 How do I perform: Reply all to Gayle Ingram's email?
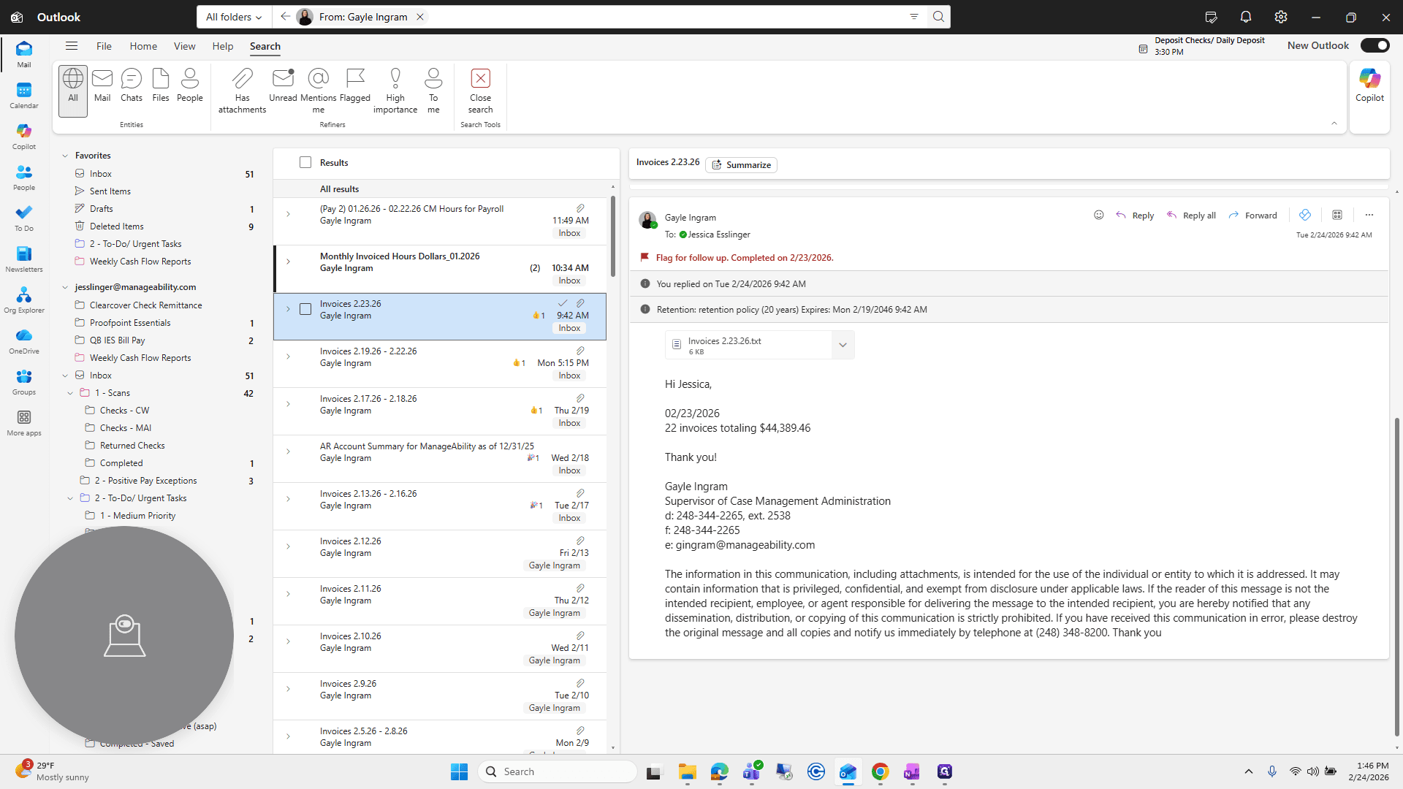(x=1191, y=216)
